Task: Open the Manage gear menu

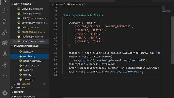Action: 5,93
